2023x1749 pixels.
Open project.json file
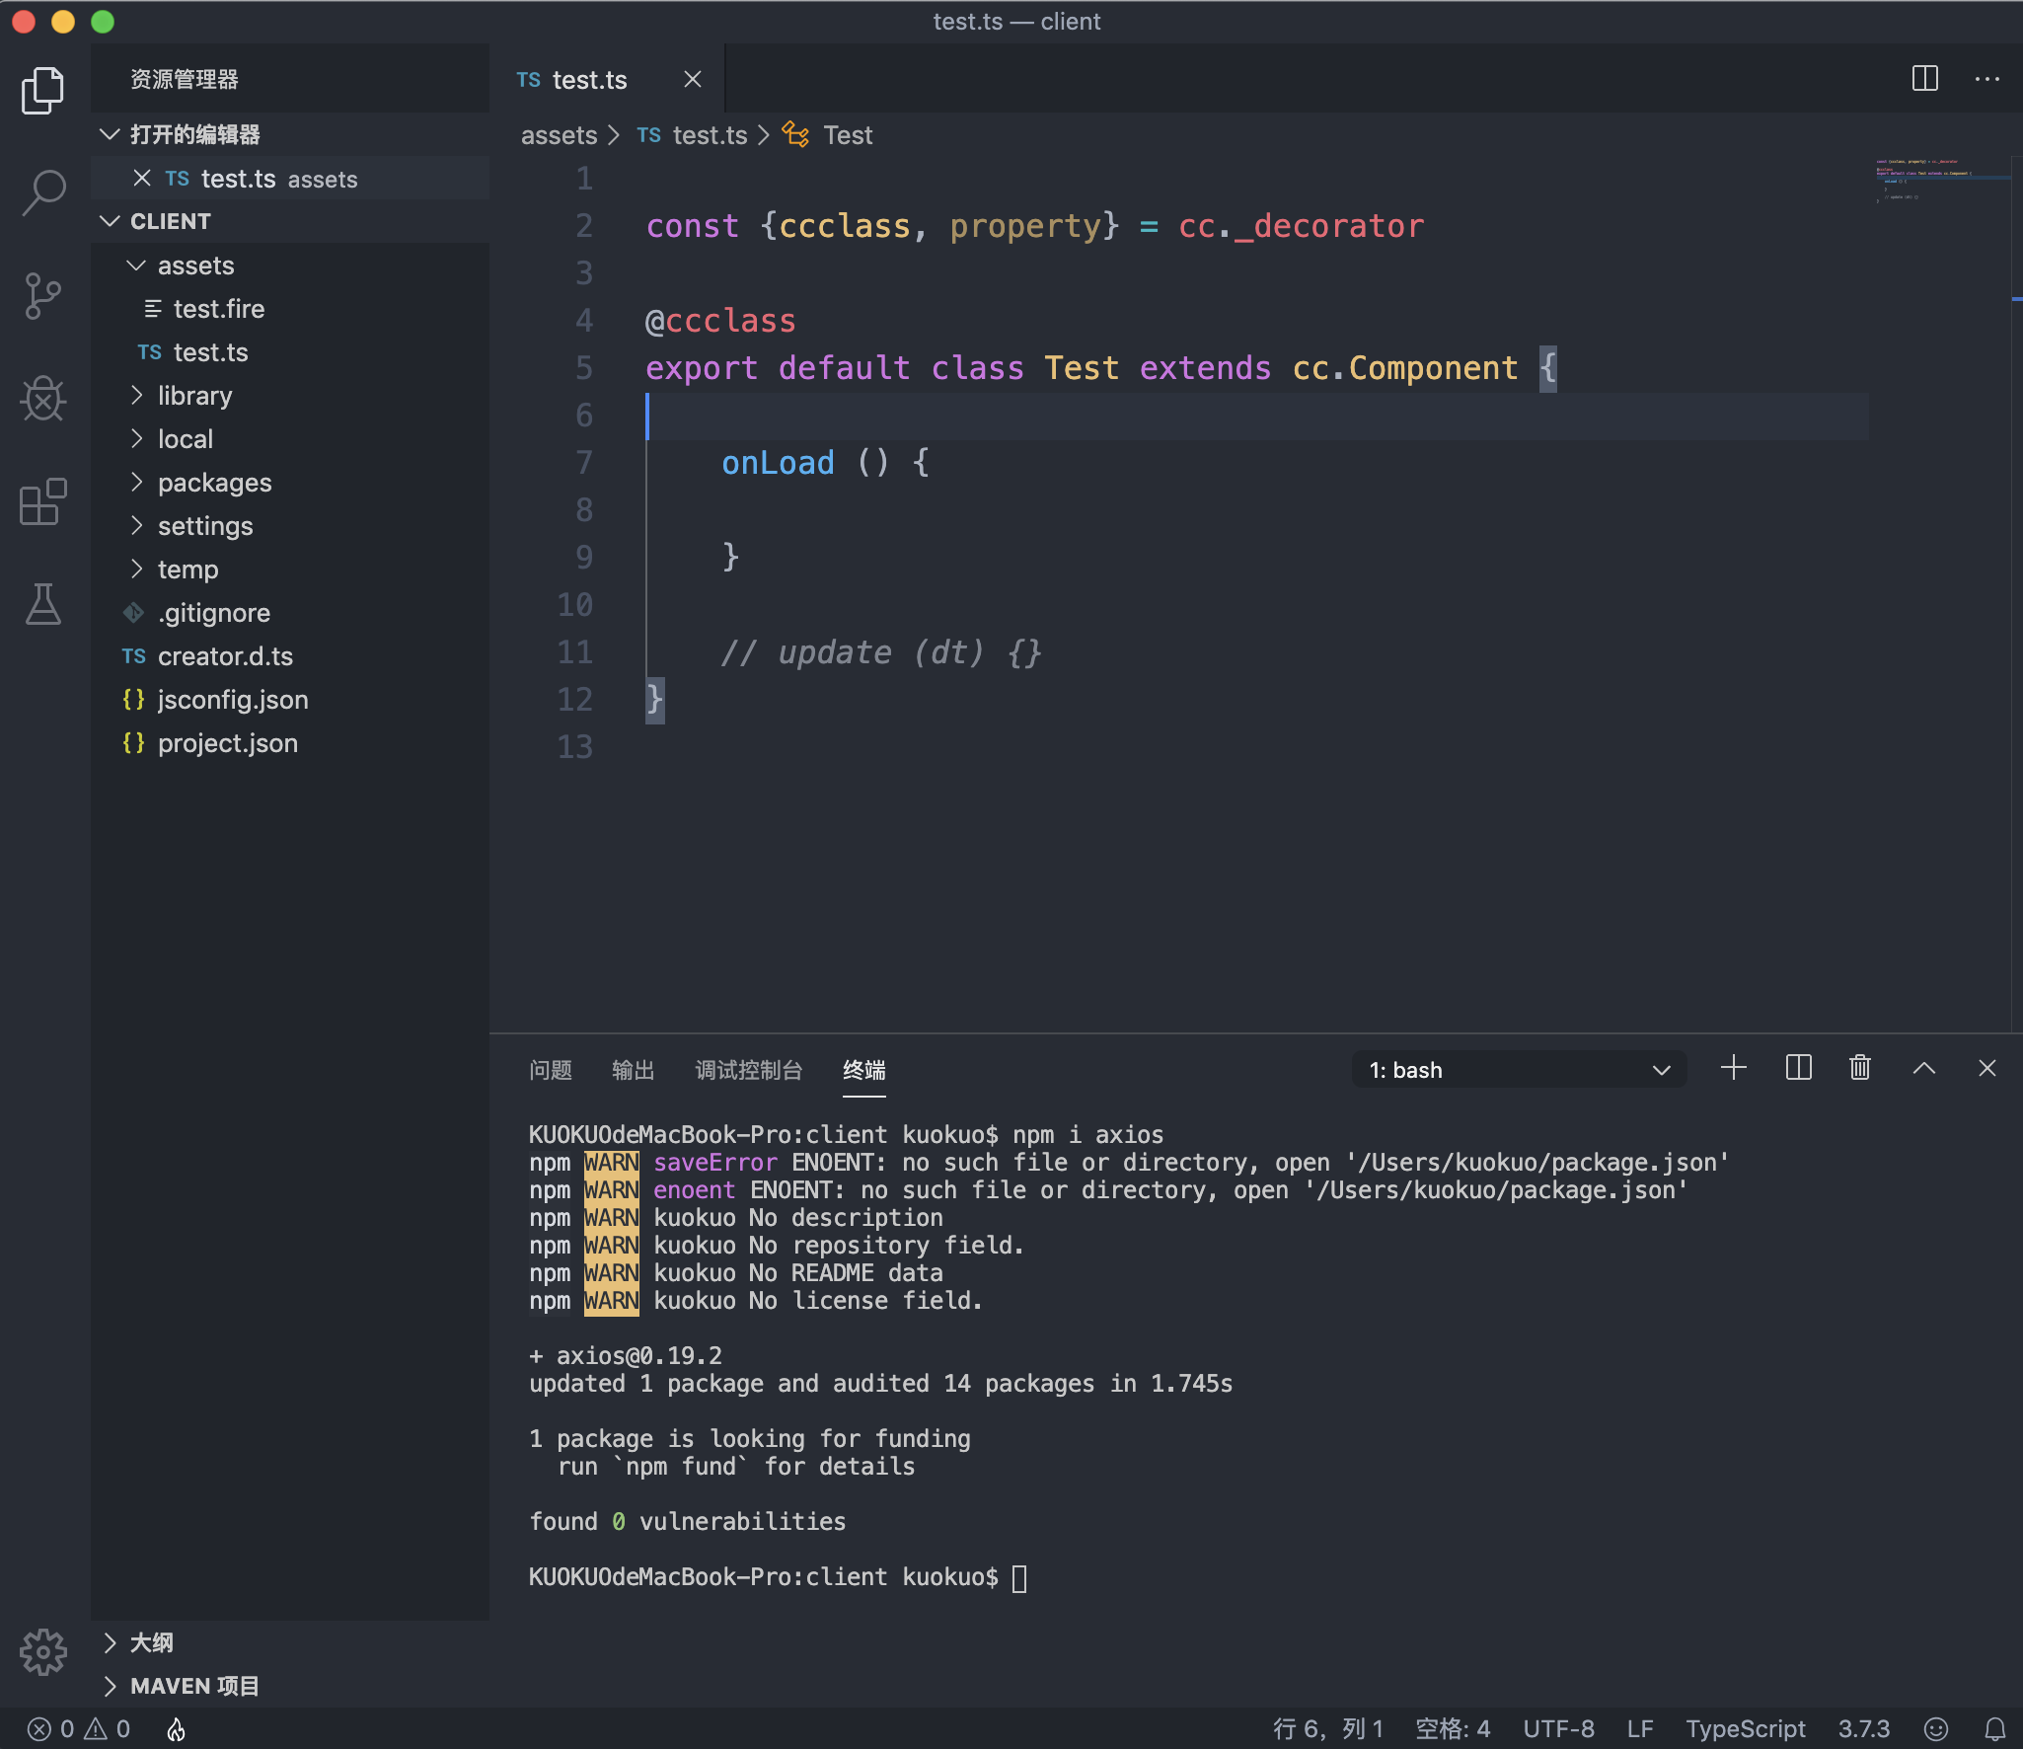click(290, 743)
